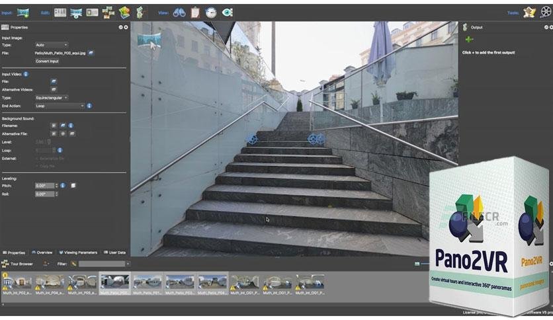The width and height of the screenshot is (553, 320).
Task: Switch to the Viewing Parameters tab
Action: tap(78, 253)
